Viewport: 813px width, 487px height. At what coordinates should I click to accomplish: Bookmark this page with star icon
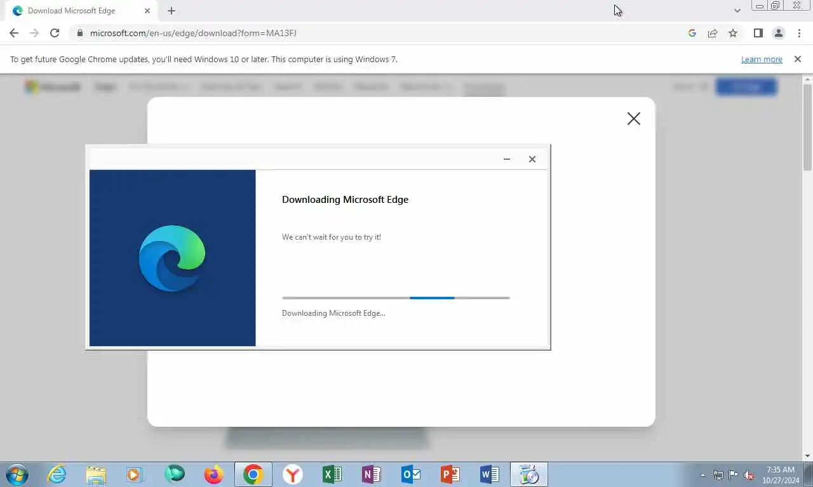click(x=733, y=33)
